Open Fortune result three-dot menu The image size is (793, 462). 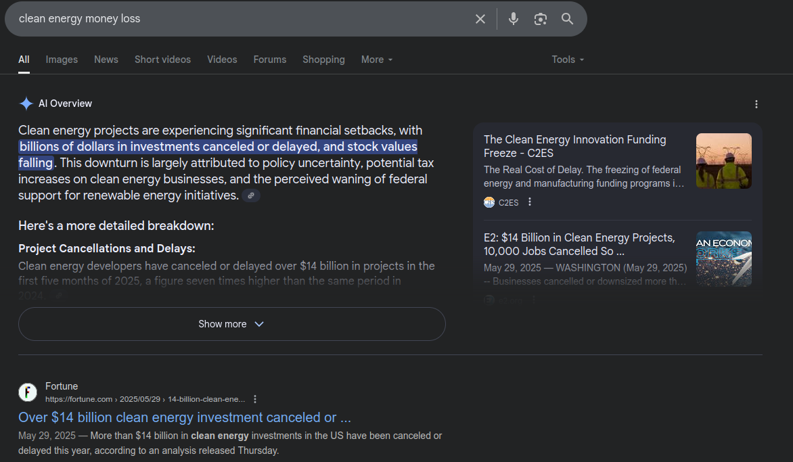255,399
